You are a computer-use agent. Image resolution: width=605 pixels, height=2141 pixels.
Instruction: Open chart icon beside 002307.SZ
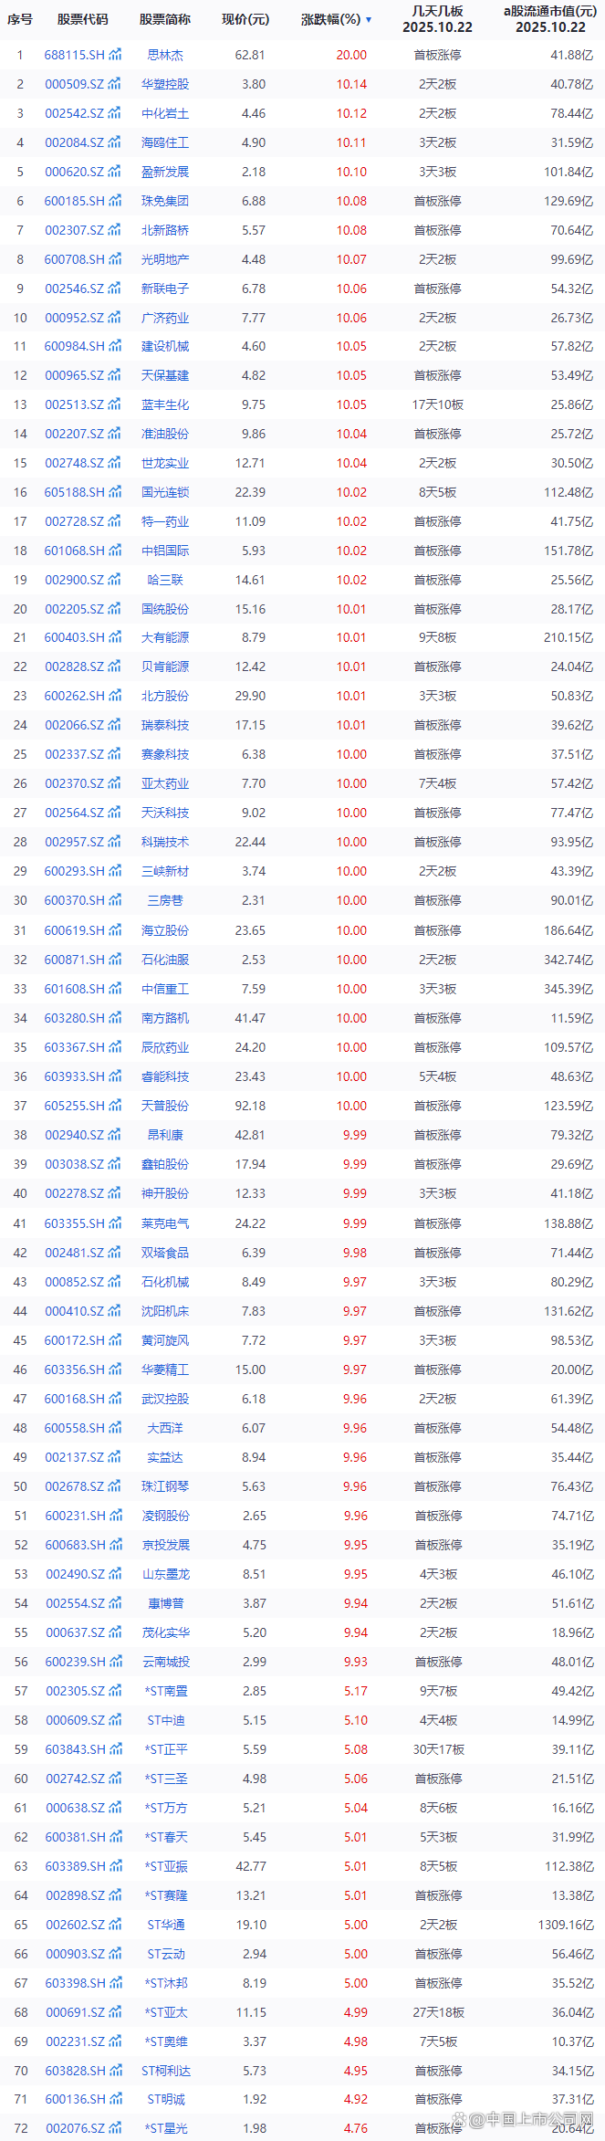[x=115, y=230]
